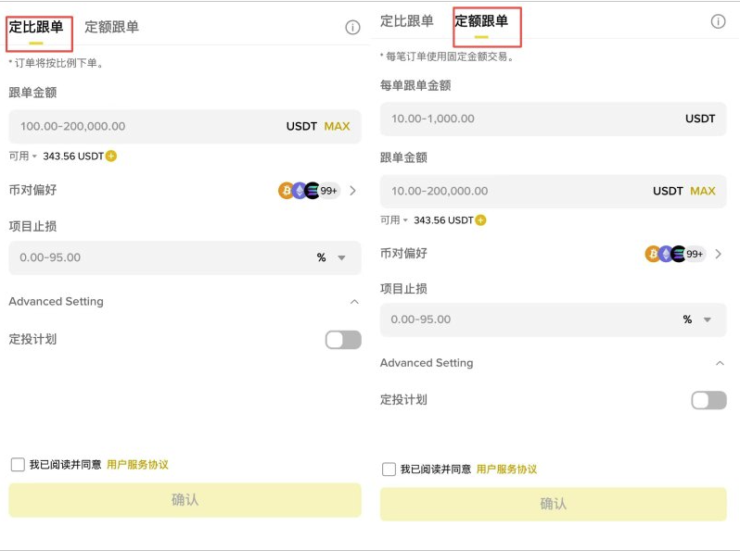Open 币对偏好 chevron arrow in left panel
Viewport: 740px width, 551px height.
pos(352,191)
